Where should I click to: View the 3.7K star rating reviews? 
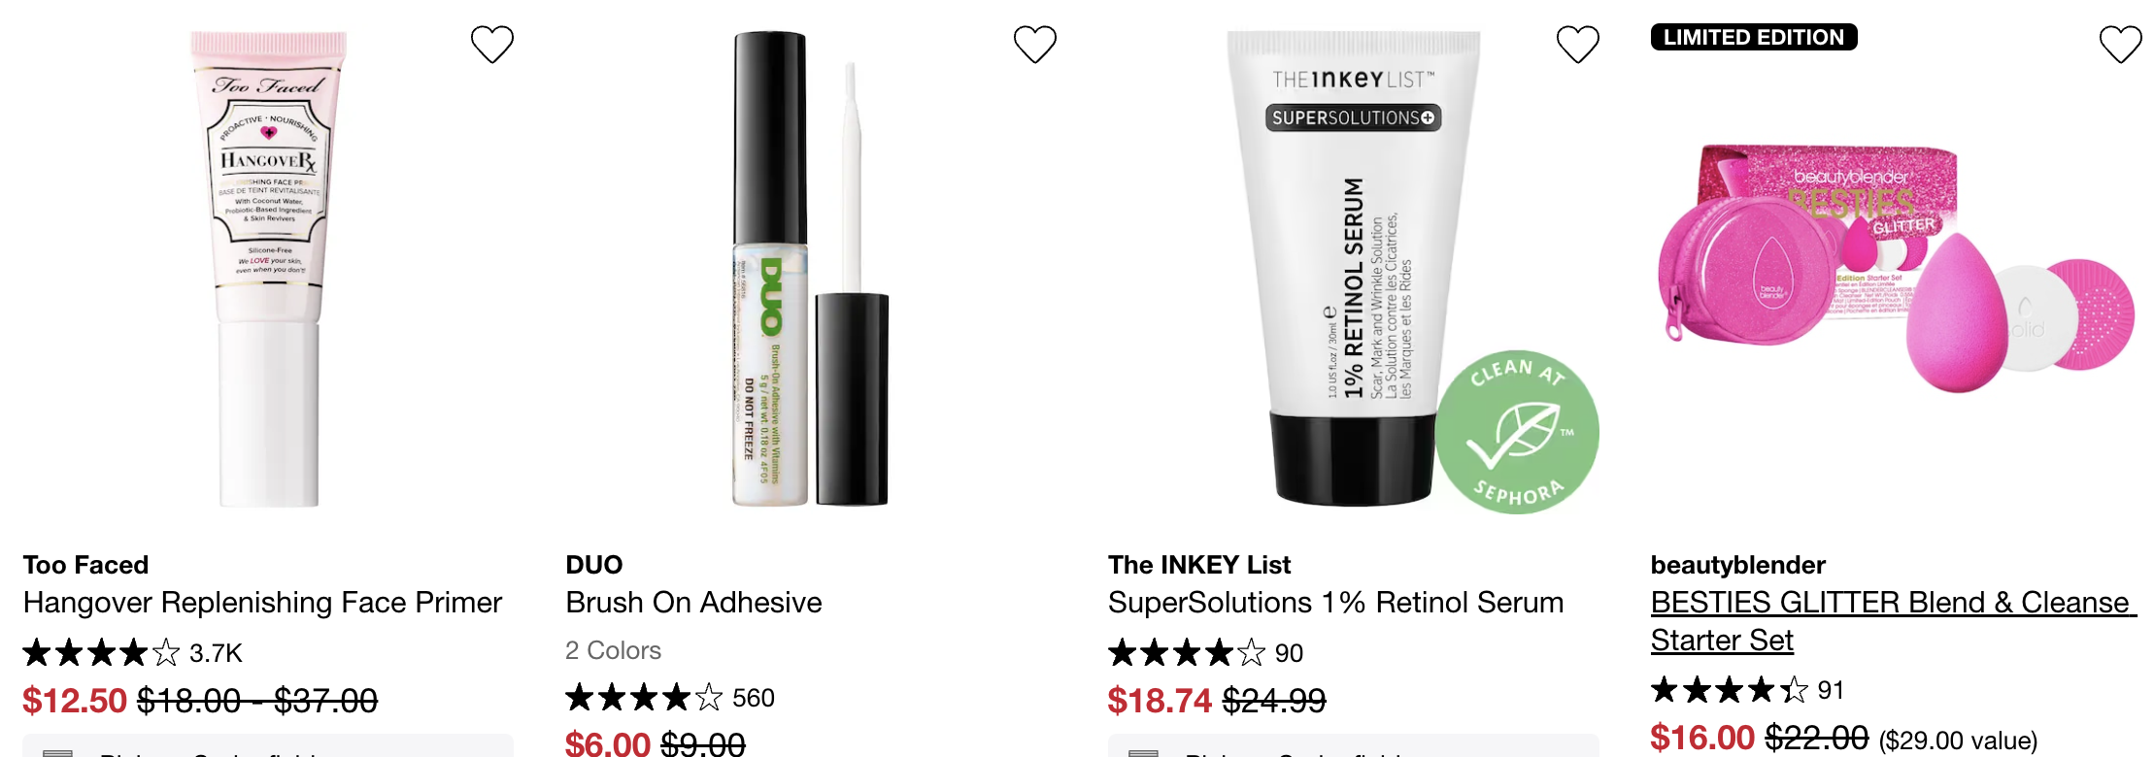click(132, 652)
